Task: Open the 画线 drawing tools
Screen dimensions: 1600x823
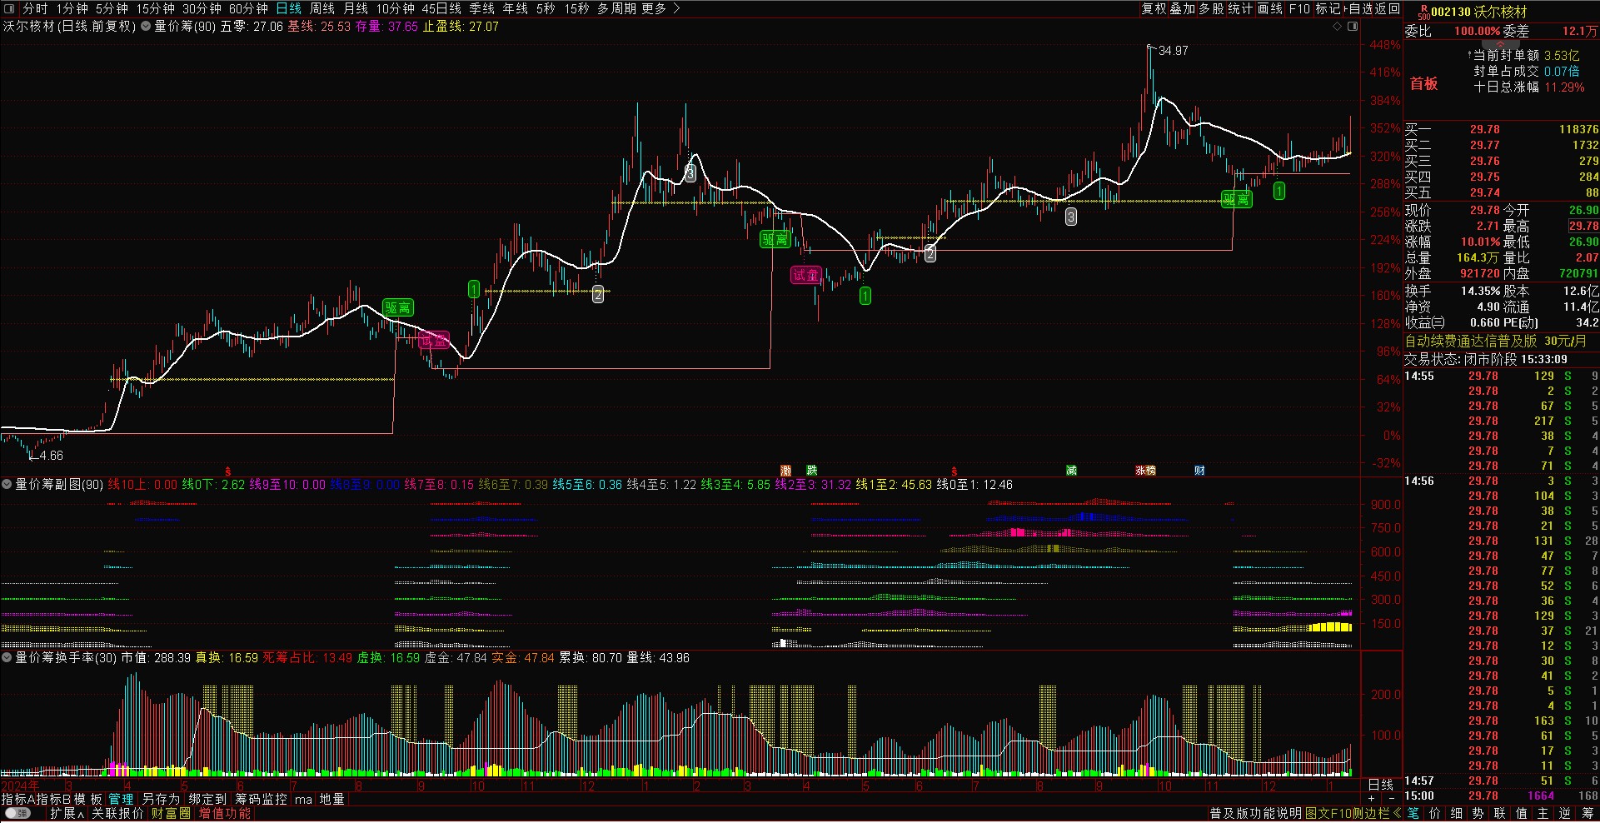Action: [1270, 8]
